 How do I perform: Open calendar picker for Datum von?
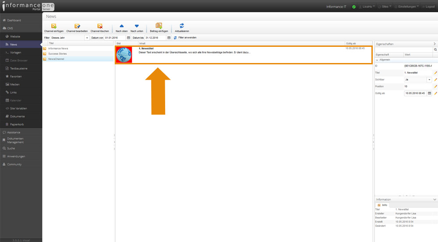(x=128, y=38)
